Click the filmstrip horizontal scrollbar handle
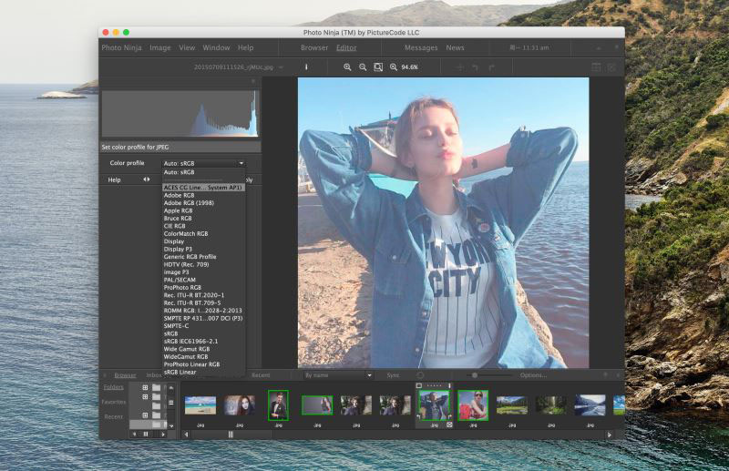The width and height of the screenshot is (729, 471). pyautogui.click(x=231, y=435)
